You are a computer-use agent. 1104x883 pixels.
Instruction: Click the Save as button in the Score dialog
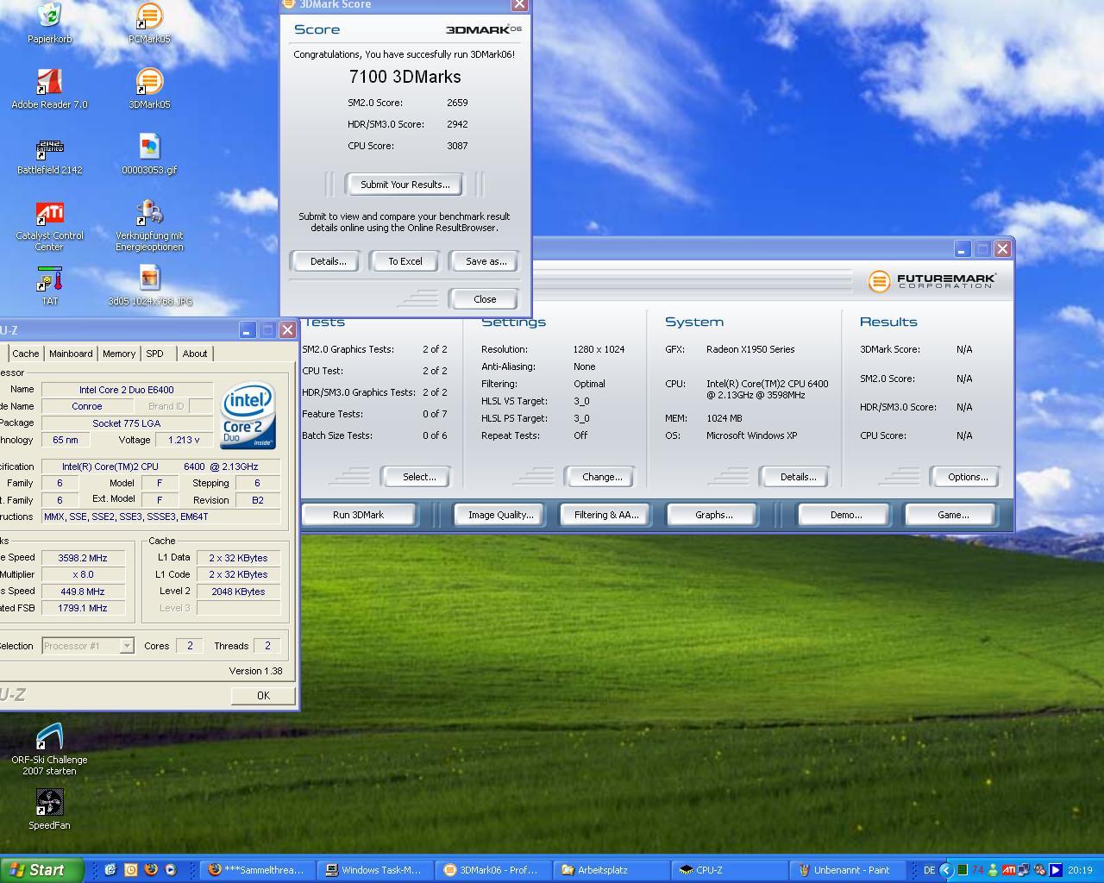[486, 261]
